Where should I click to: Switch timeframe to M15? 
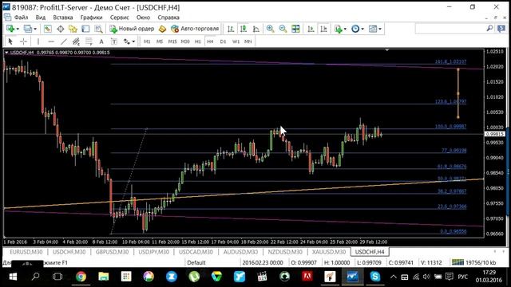coord(172,41)
